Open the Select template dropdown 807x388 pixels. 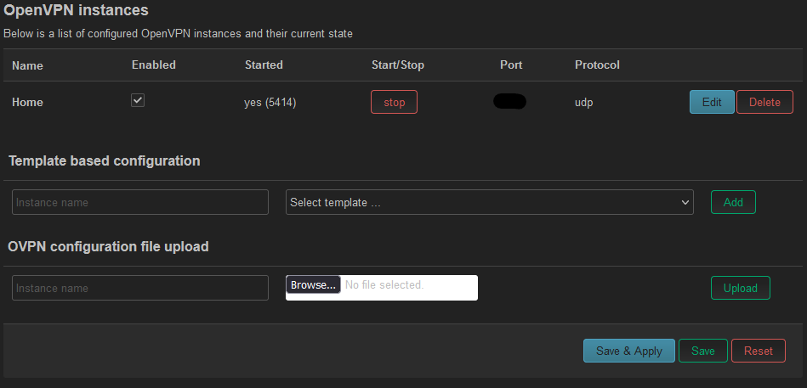pyautogui.click(x=490, y=202)
